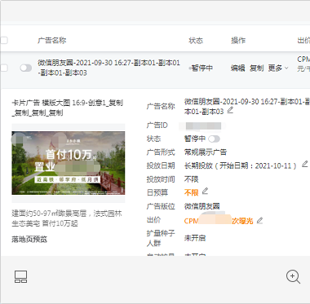The height and width of the screenshot is (304, 310).
Task: Click the creative title 卡片广告 横版大图 text
Action: (x=68, y=108)
